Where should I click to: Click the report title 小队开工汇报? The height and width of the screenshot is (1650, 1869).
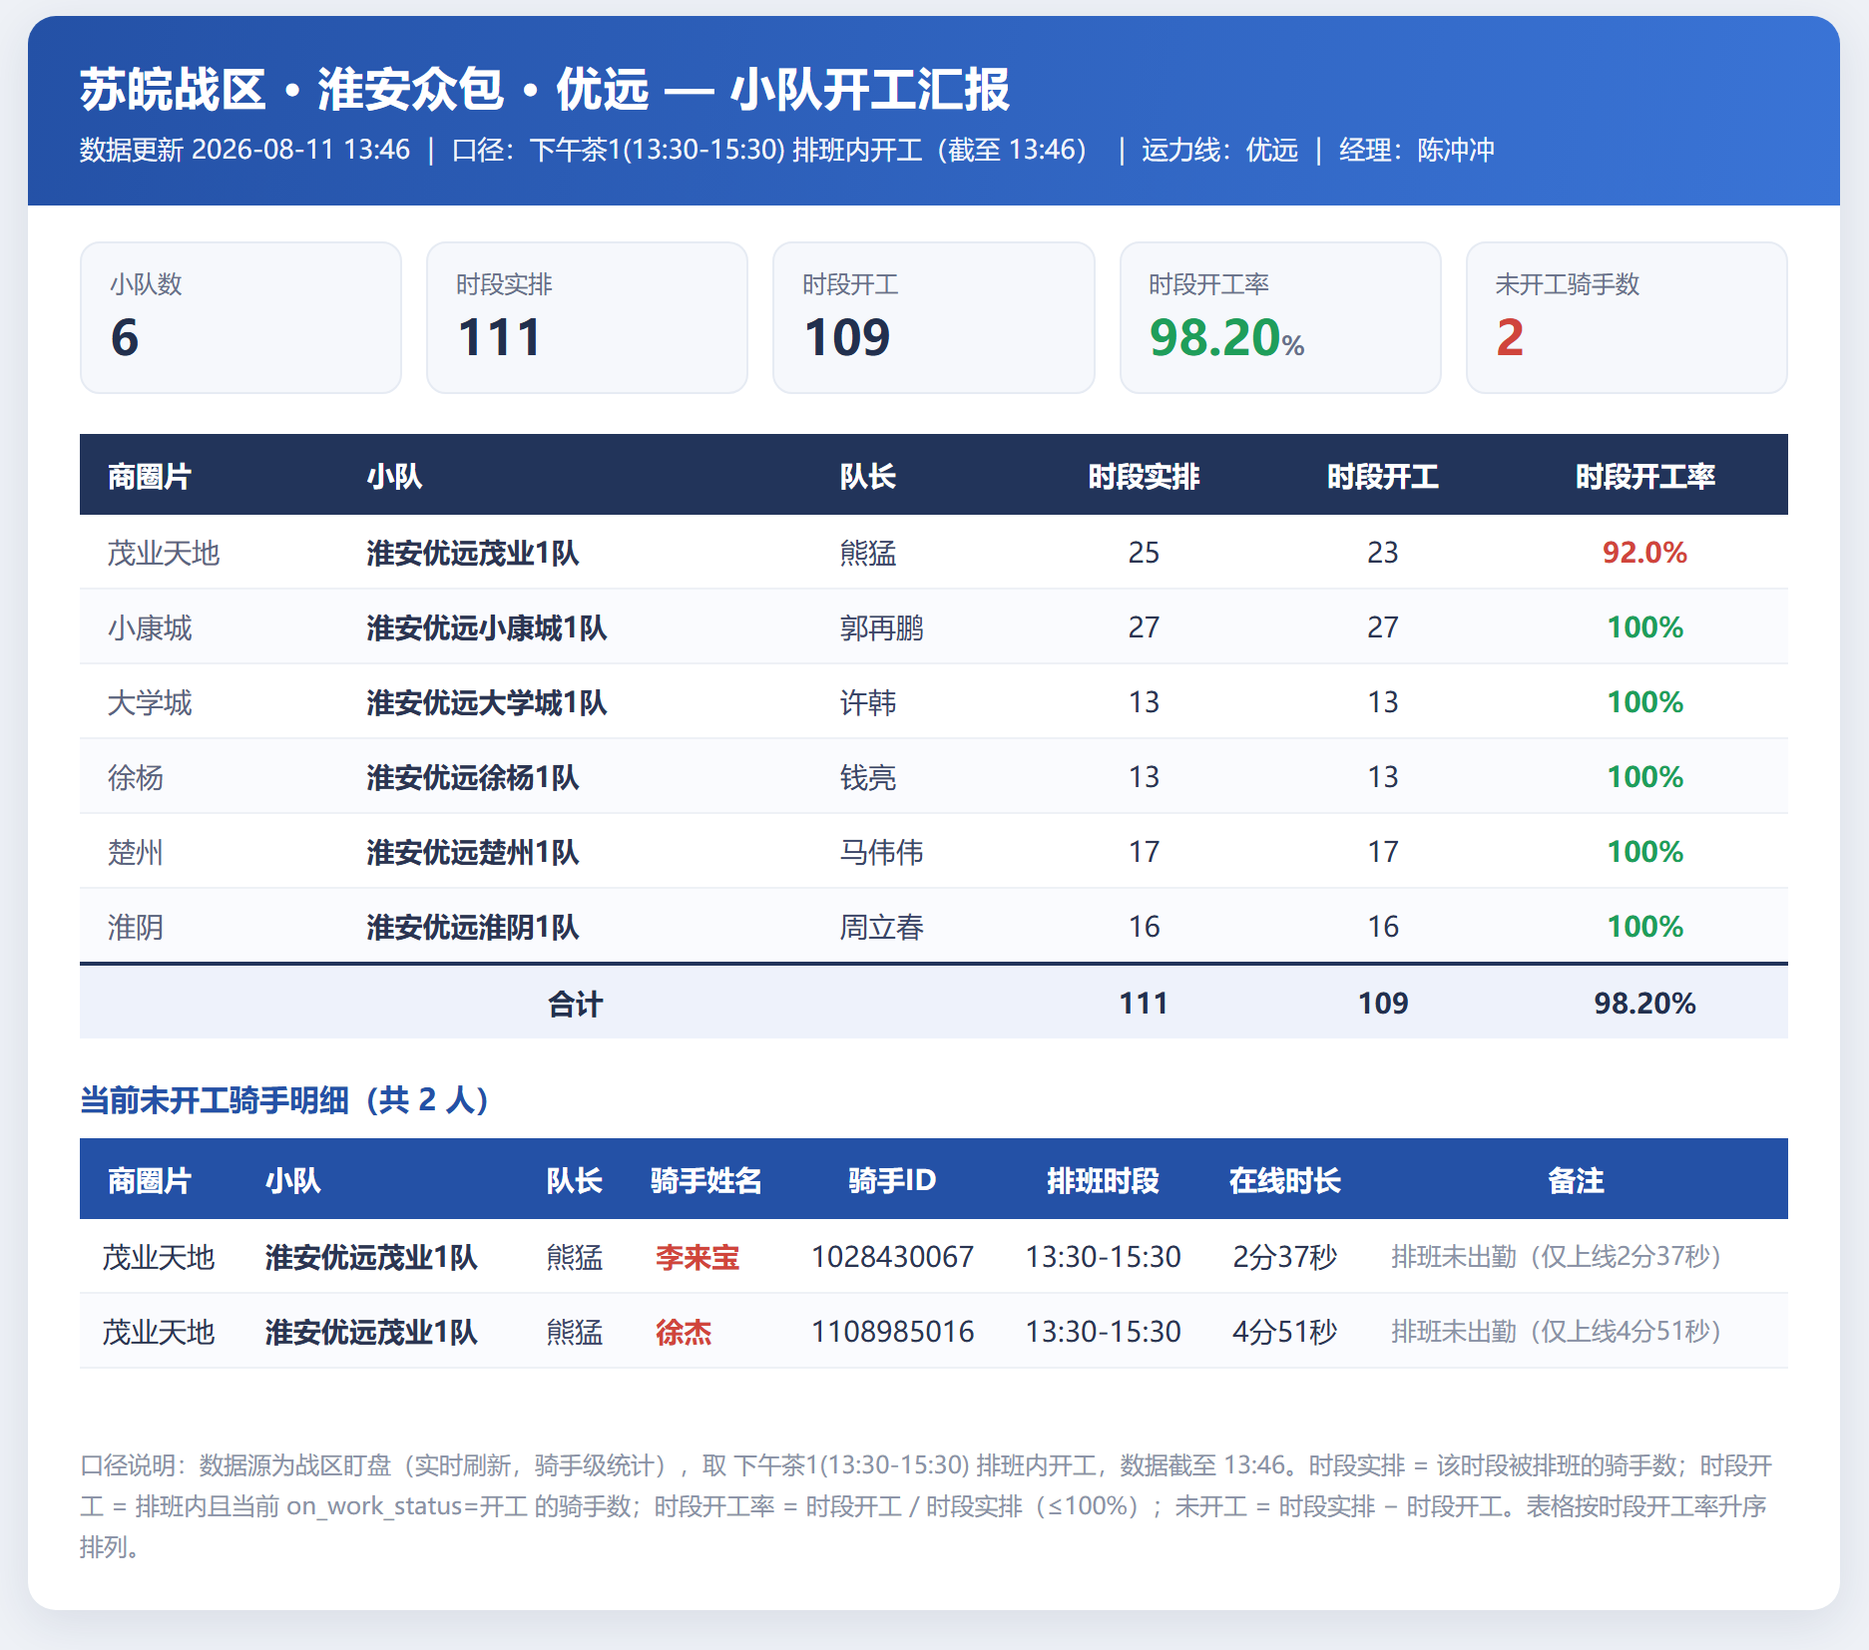869,90
